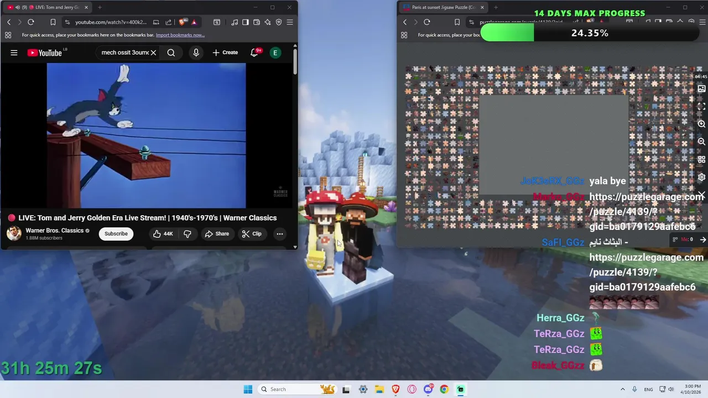This screenshot has height=398, width=708.
Task: Go to the YouTube home logo
Action: pos(44,53)
